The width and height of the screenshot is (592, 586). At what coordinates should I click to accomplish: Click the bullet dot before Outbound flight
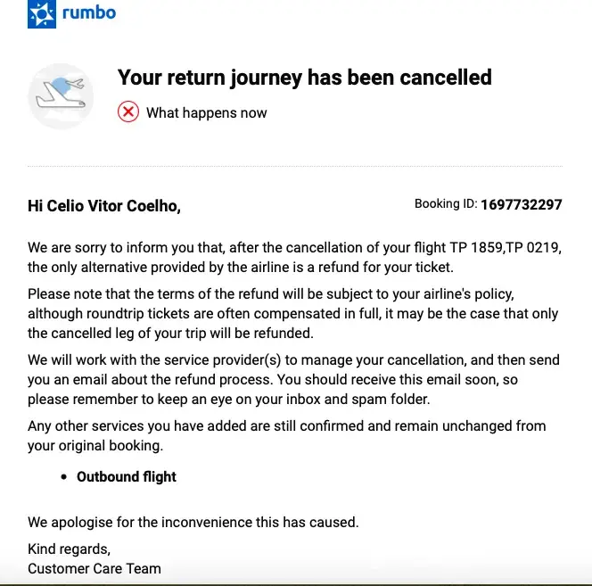[64, 477]
